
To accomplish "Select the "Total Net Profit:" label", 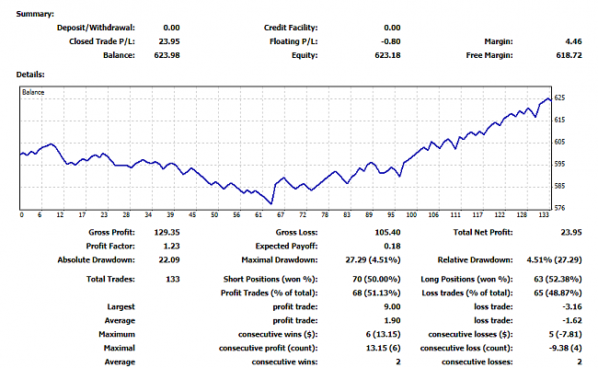I will pyautogui.click(x=483, y=232).
